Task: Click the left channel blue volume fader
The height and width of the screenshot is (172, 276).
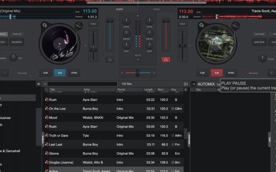Action: pos(110,21)
